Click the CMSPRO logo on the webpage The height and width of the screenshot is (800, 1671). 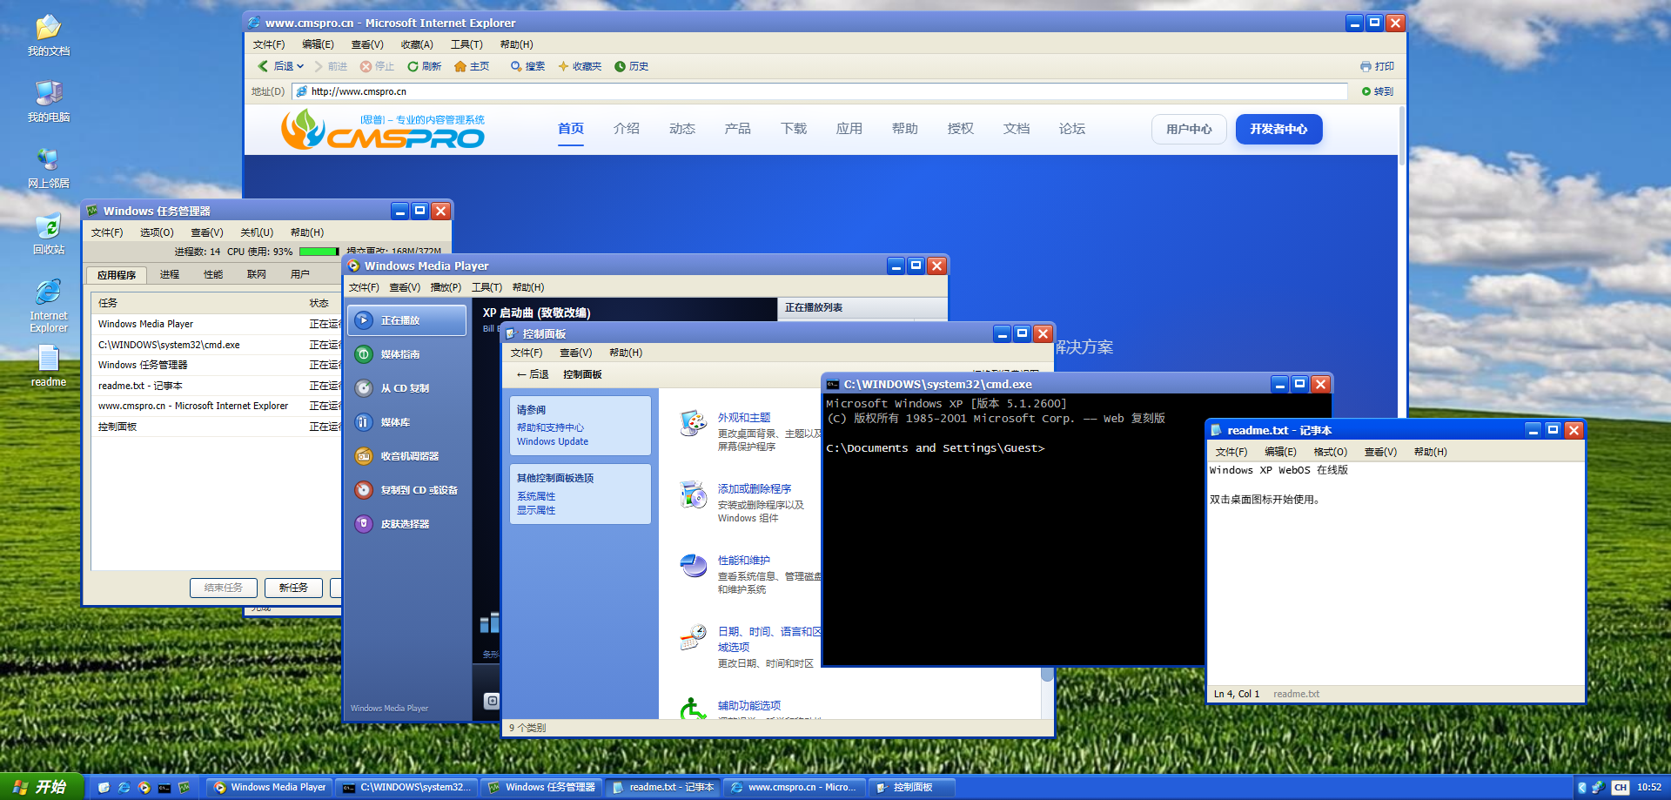coord(383,130)
